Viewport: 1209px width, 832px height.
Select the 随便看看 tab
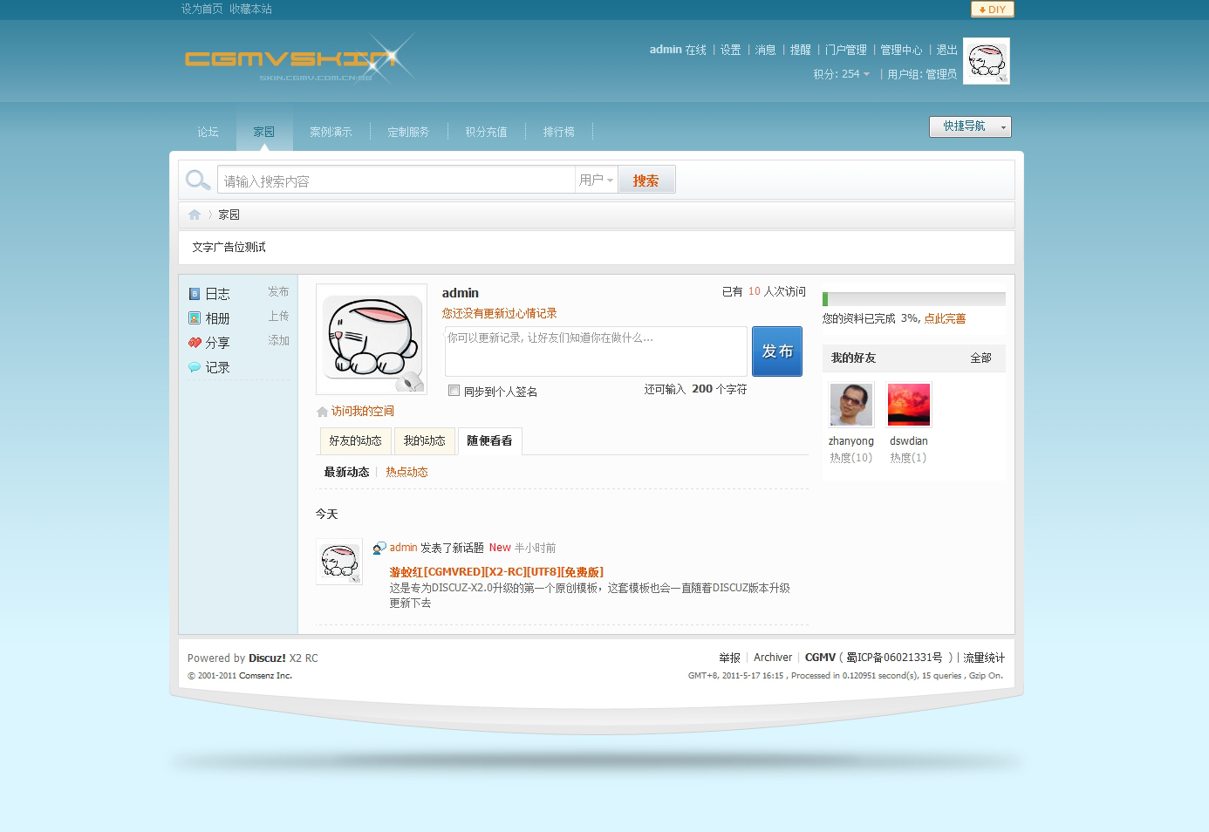(x=489, y=441)
